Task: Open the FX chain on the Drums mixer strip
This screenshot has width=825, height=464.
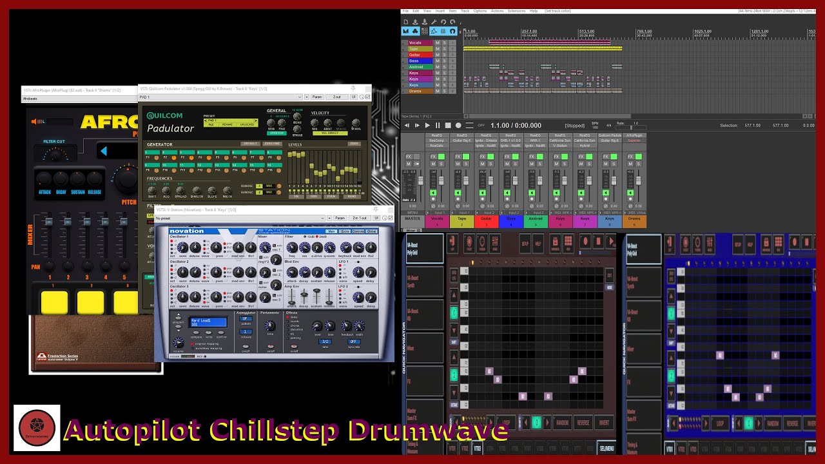Action: [631, 157]
